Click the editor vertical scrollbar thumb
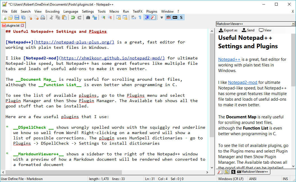The height and width of the screenshot is (182, 296). pos(212,85)
